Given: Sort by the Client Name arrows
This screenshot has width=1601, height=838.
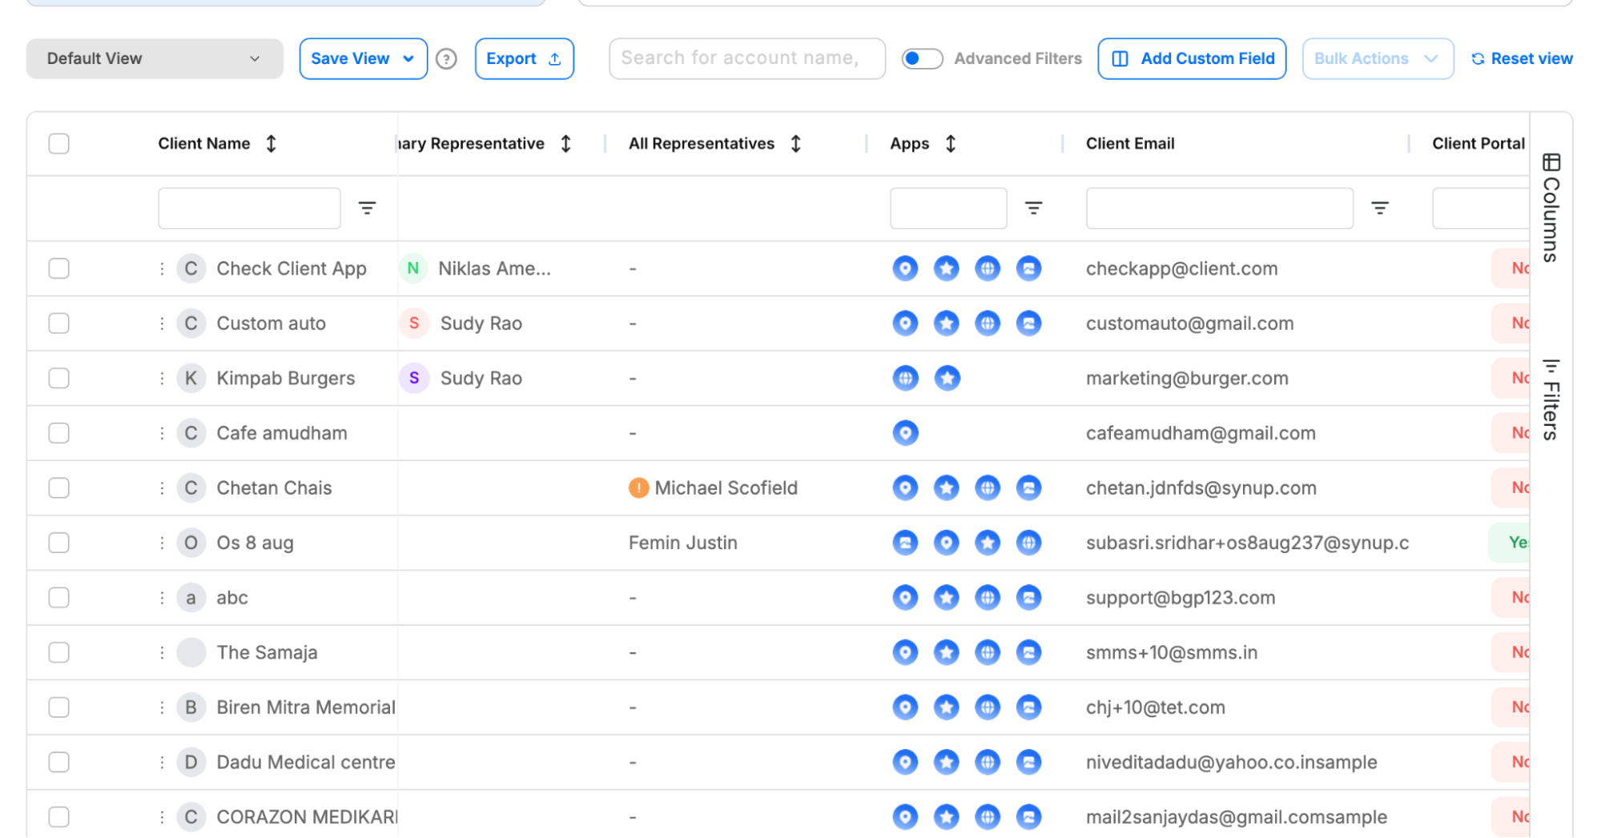Looking at the screenshot, I should 272,143.
